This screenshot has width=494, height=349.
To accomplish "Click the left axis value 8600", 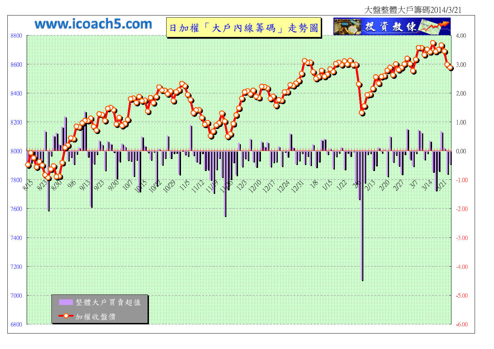I will click(16, 65).
